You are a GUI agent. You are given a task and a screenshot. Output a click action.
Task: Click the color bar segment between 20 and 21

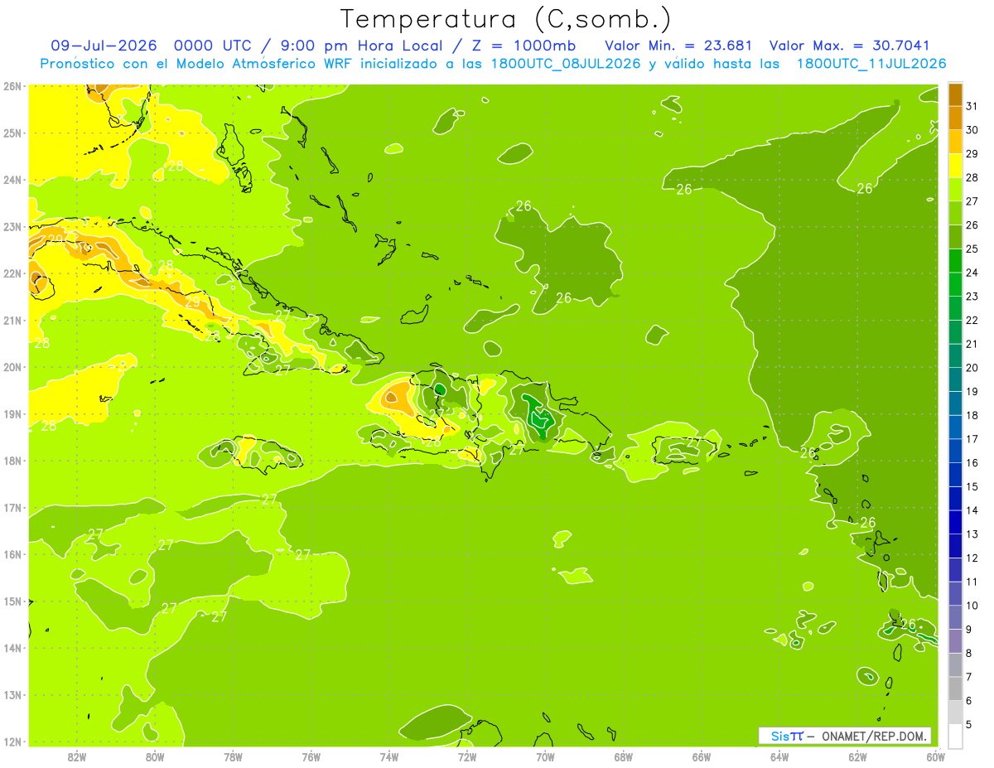(x=955, y=355)
